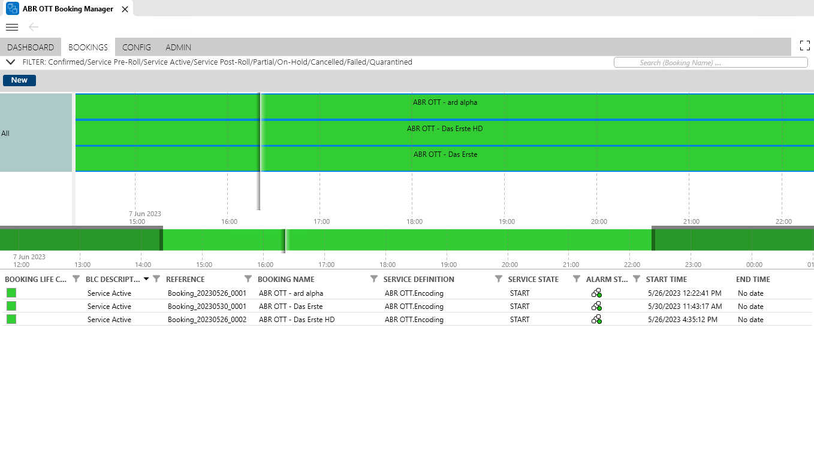Open filter for Alarm State column
Image resolution: width=814 pixels, height=452 pixels.
point(637,279)
